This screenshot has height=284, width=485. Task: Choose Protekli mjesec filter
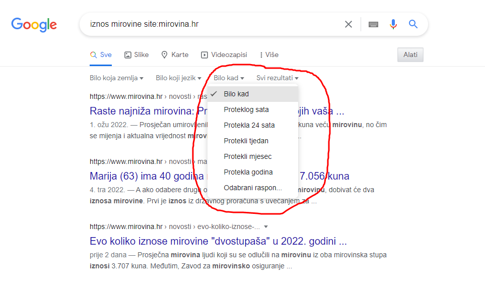pos(253,156)
